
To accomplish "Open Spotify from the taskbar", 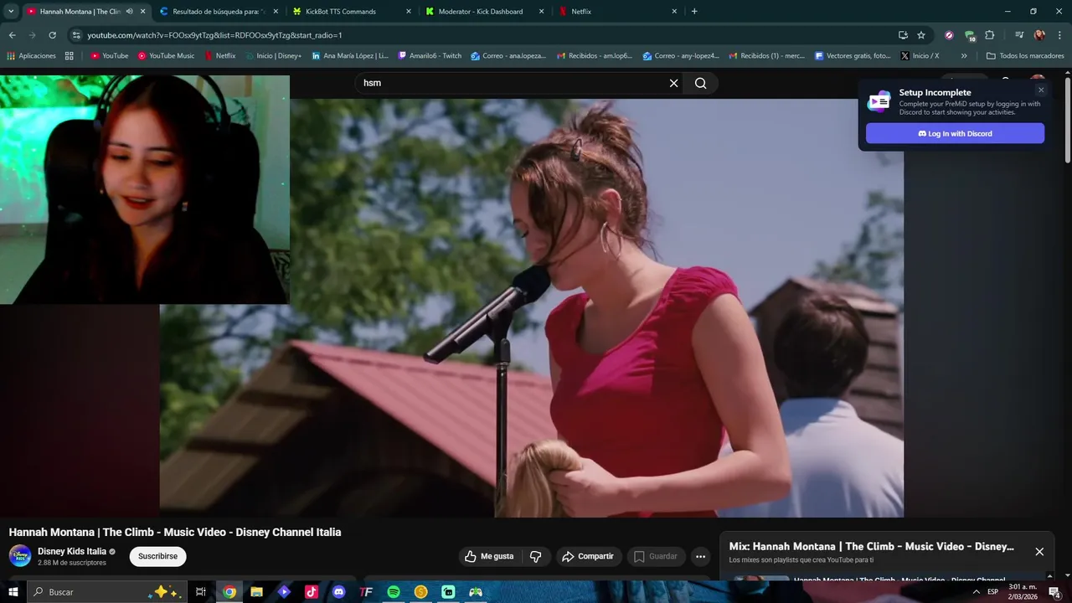I will (394, 592).
